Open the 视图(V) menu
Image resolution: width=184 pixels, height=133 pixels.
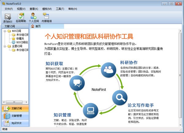(x=21, y=9)
